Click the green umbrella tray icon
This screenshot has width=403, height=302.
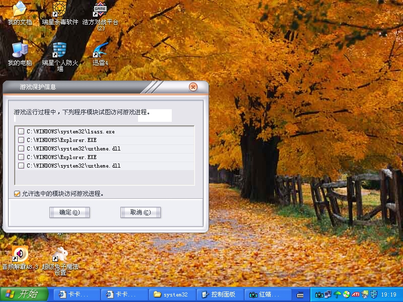pos(337,294)
